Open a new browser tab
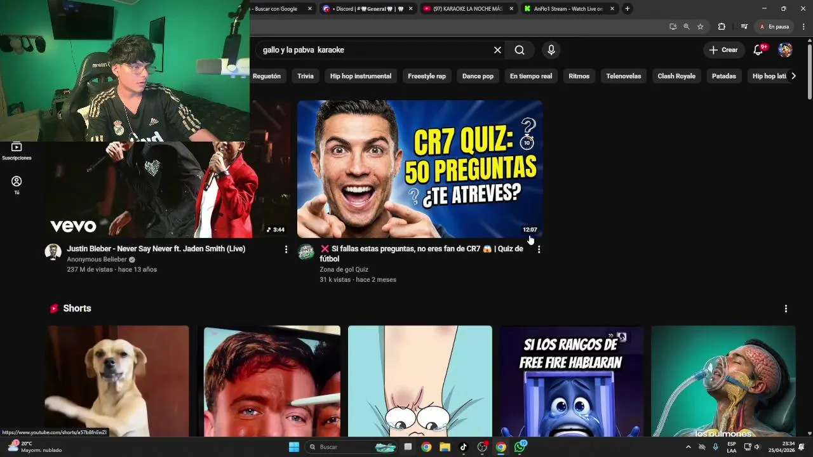Viewport: 813px width, 457px height. click(x=628, y=8)
